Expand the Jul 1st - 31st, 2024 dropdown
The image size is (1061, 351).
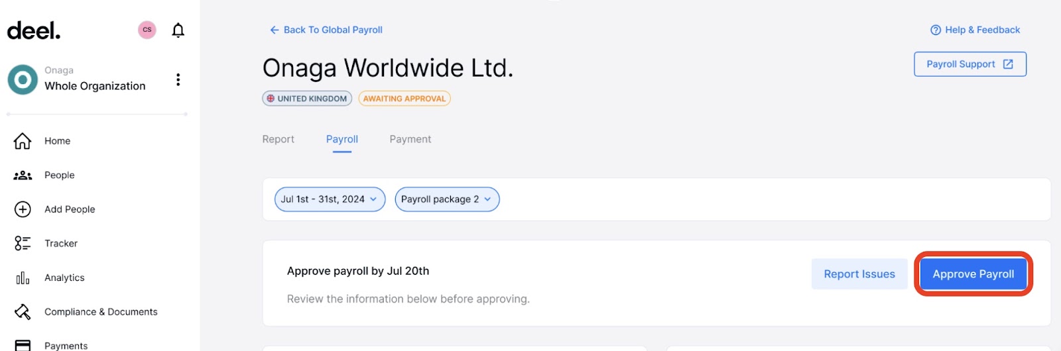tap(330, 199)
